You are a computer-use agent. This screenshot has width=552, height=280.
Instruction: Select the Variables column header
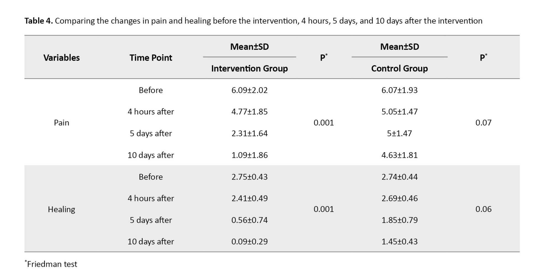pos(62,58)
